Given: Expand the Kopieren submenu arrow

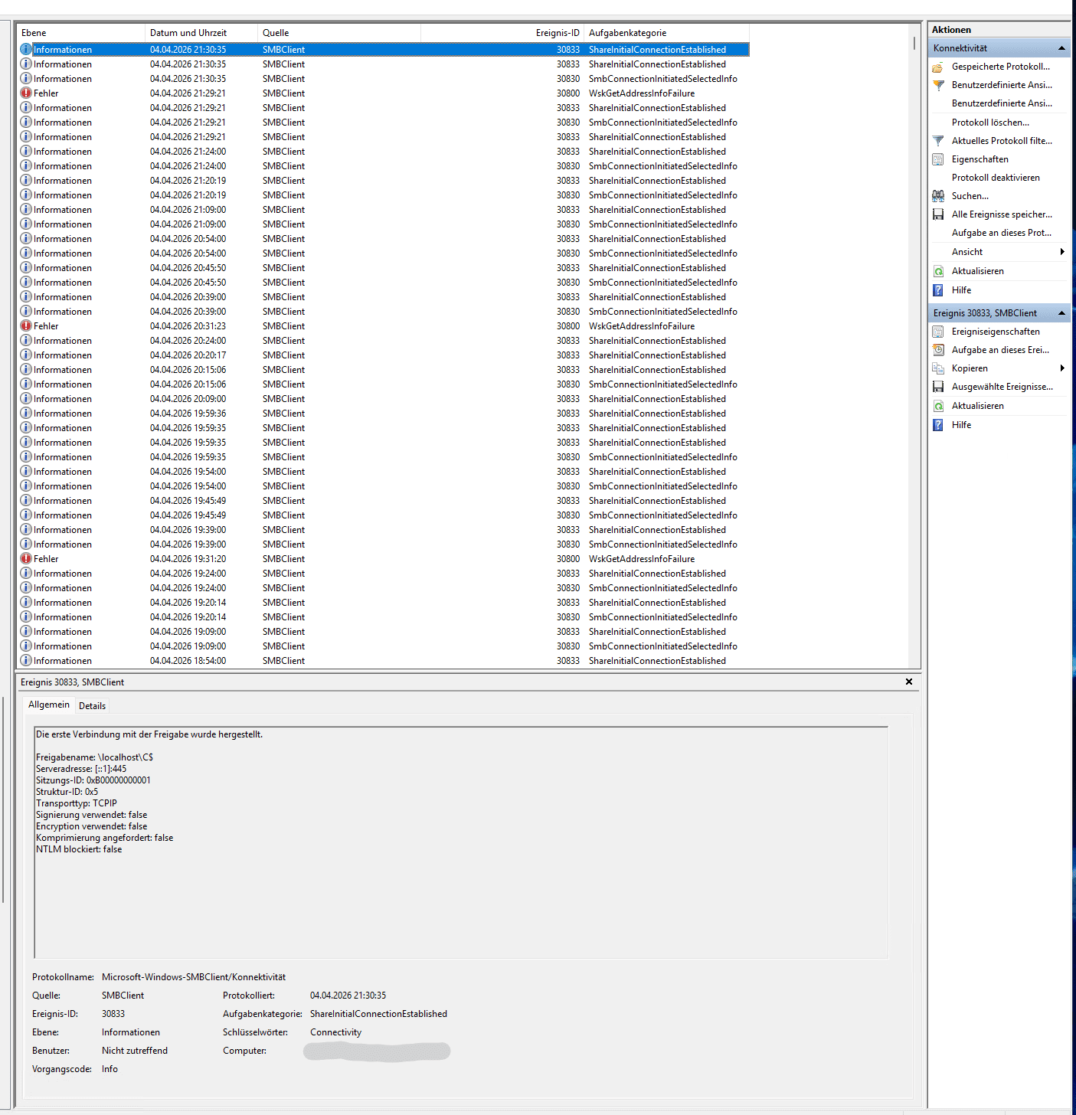Looking at the screenshot, I should [1062, 368].
